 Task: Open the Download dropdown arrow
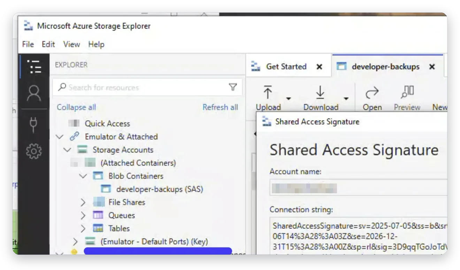pos(346,99)
